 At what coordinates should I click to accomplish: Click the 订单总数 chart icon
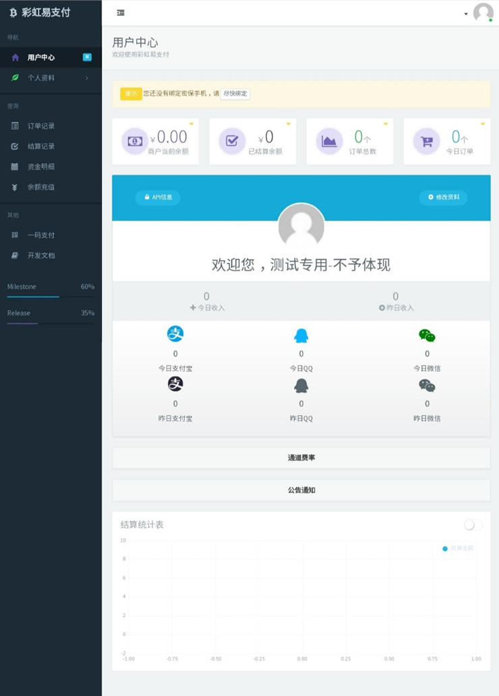pyautogui.click(x=329, y=141)
